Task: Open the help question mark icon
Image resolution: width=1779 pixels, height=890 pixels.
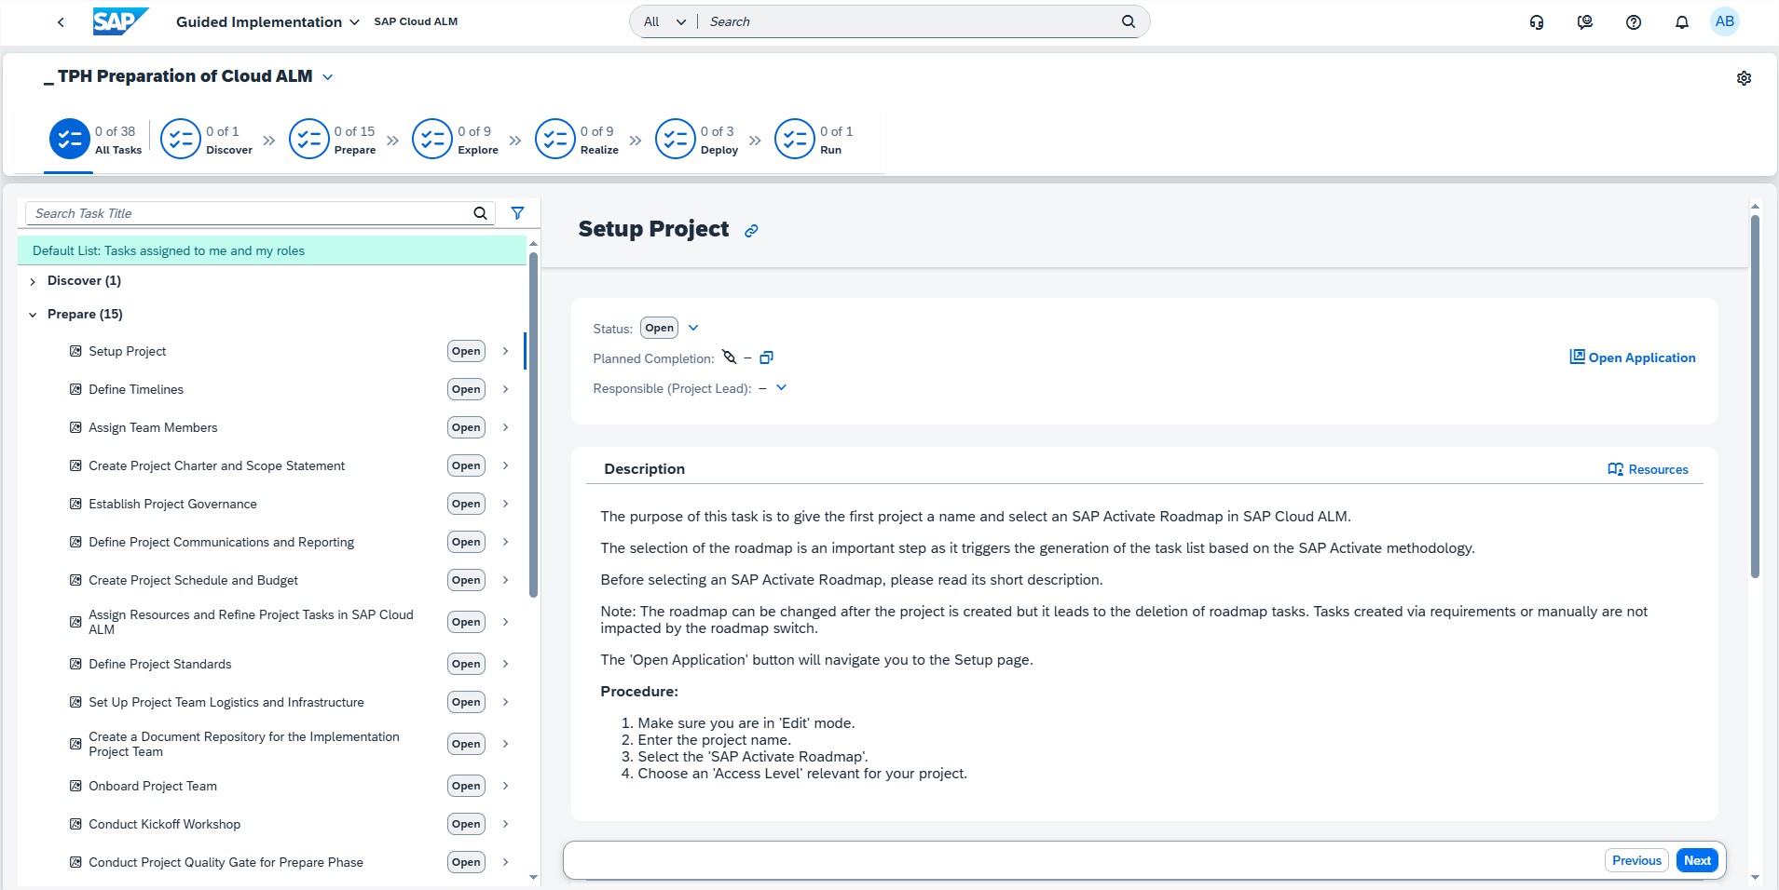Action: click(x=1633, y=22)
